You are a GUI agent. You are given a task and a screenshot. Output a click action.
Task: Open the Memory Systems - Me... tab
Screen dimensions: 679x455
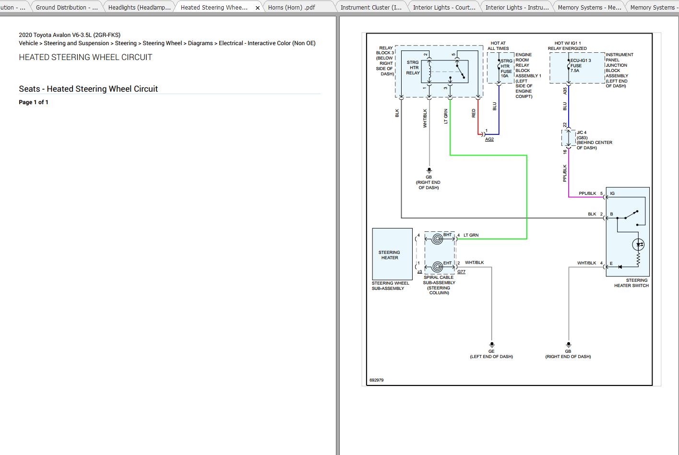tap(589, 7)
